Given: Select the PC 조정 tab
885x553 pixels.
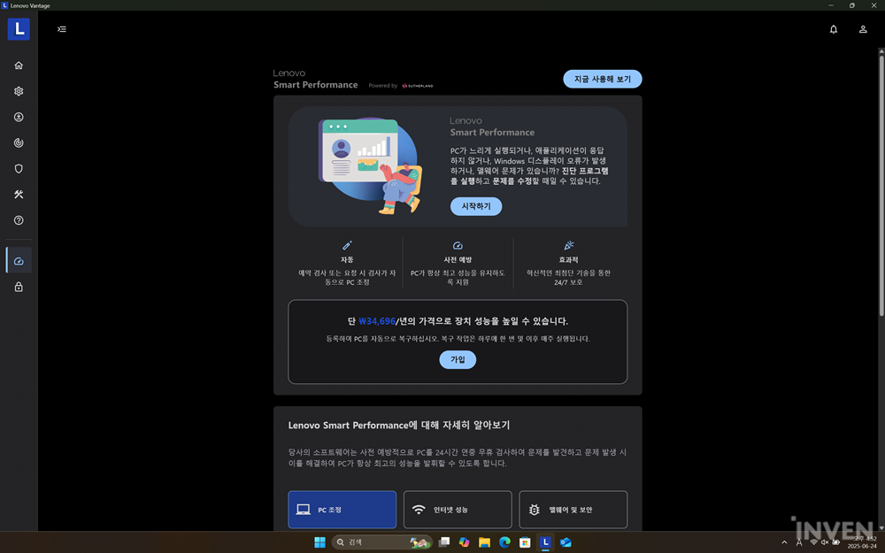Looking at the screenshot, I should tap(342, 510).
